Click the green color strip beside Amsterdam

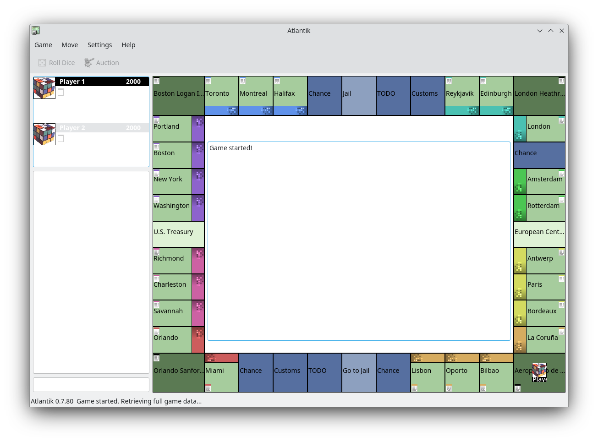coord(520,182)
